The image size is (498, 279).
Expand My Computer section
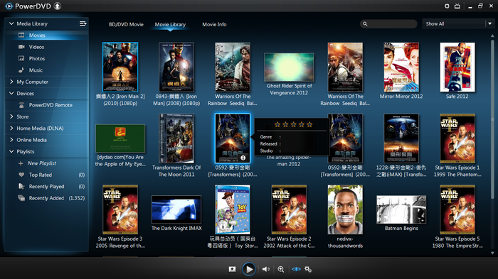click(x=11, y=82)
